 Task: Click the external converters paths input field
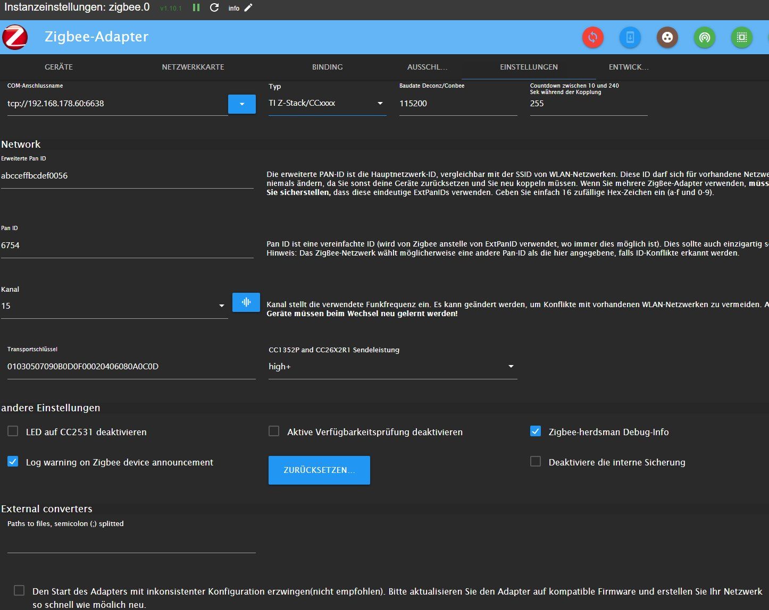[131, 542]
